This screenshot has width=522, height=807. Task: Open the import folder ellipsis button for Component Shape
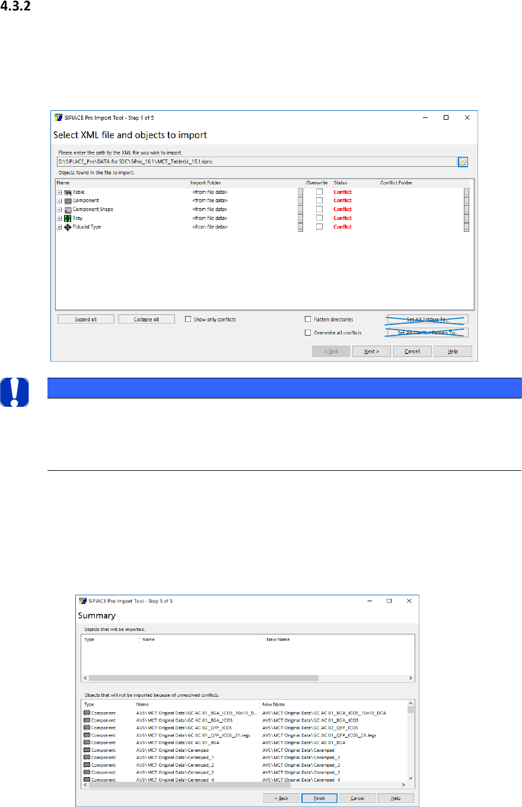(x=300, y=209)
